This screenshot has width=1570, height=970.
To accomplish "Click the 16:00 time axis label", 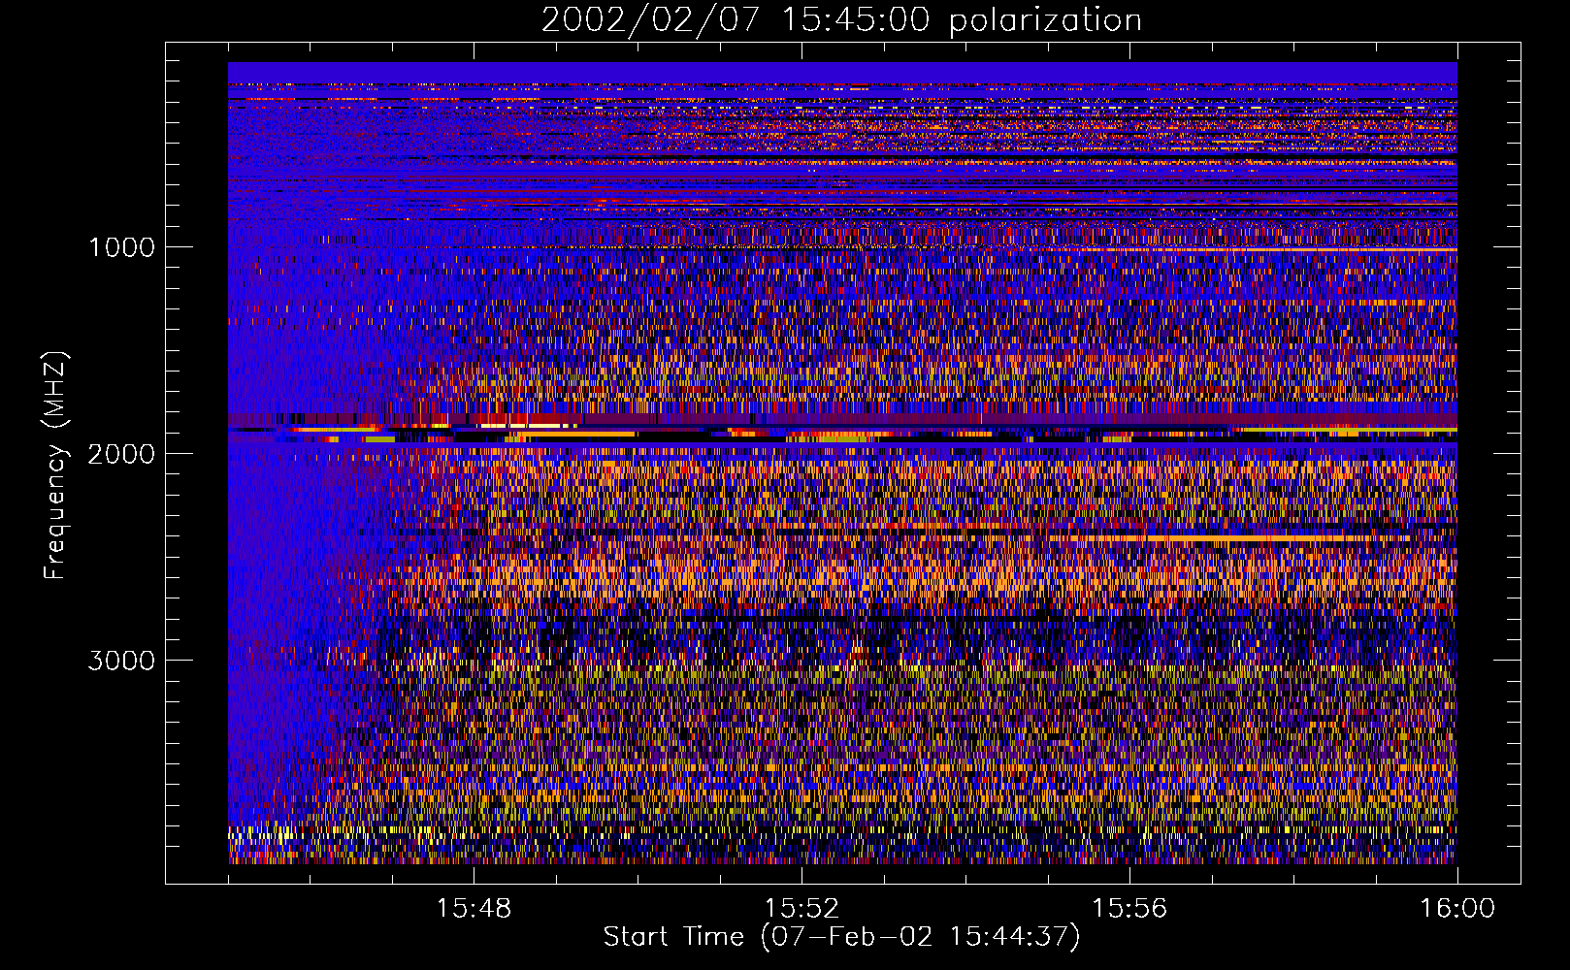I will pos(1457,909).
